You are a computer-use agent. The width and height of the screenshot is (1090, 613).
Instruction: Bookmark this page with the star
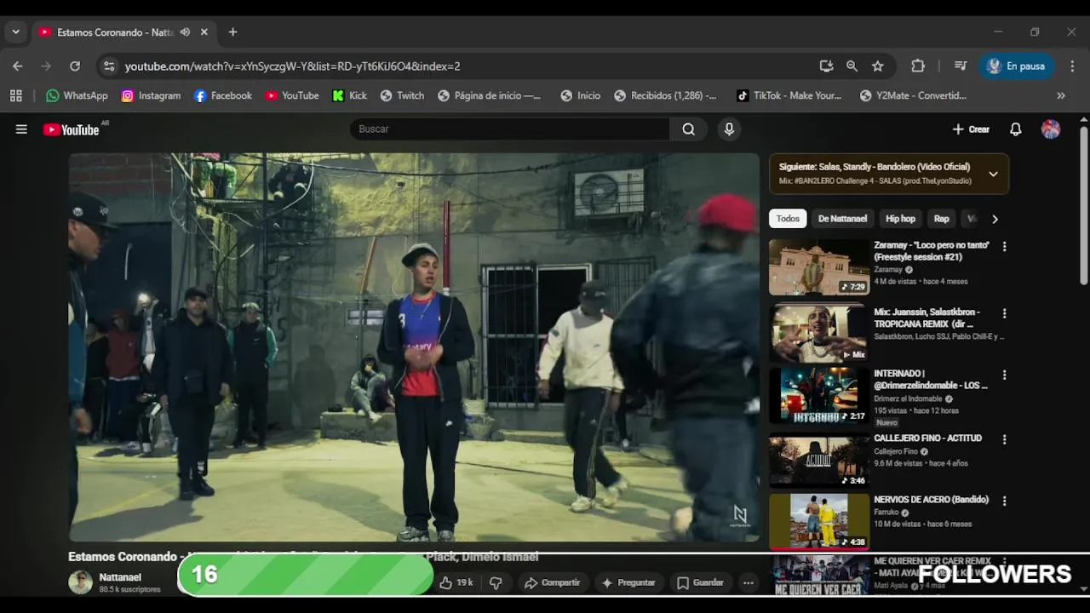point(878,66)
